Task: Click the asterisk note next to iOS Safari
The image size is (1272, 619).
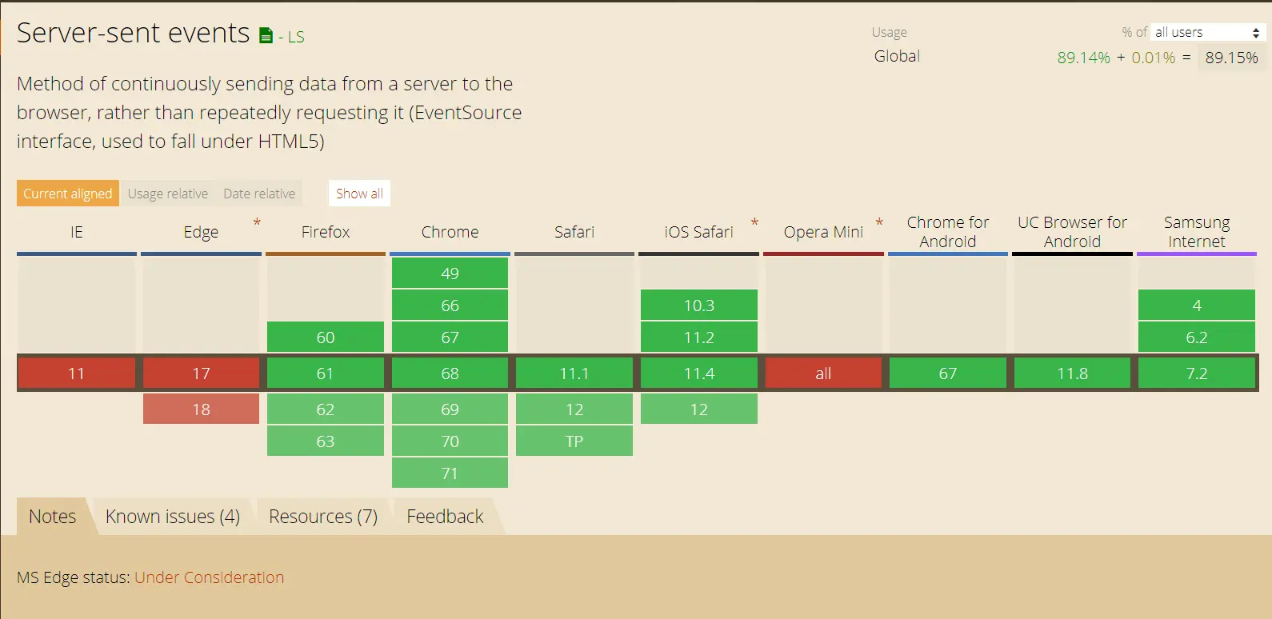Action: (754, 223)
